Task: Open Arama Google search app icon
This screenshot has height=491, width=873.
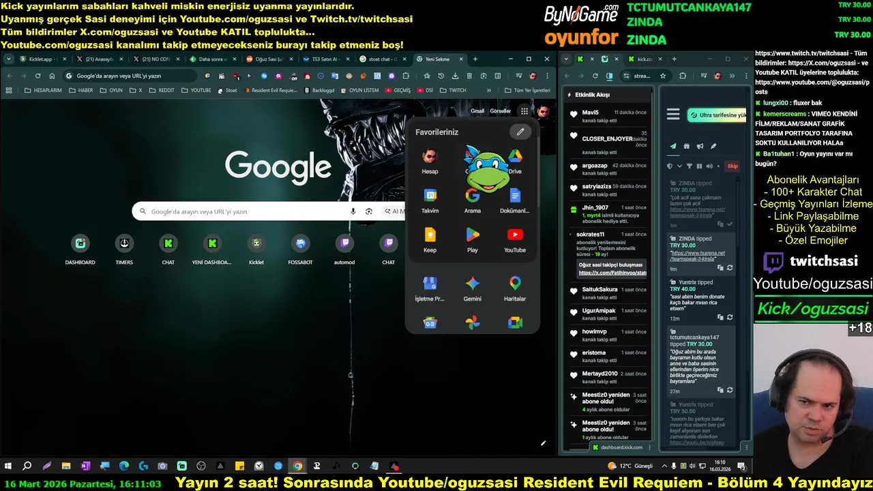Action: click(x=472, y=201)
